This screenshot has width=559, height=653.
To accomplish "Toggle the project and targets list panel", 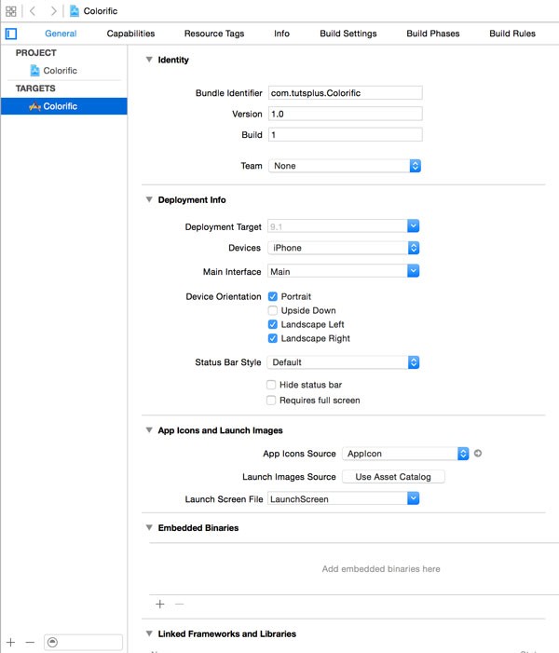I will pyautogui.click(x=11, y=34).
